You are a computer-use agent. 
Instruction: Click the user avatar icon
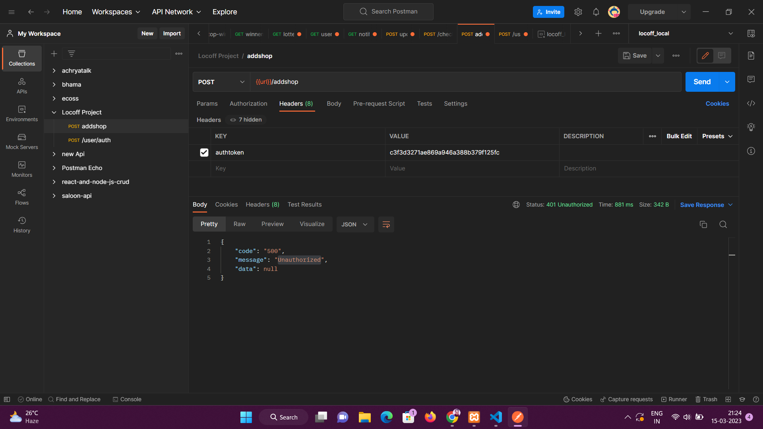[x=614, y=12]
